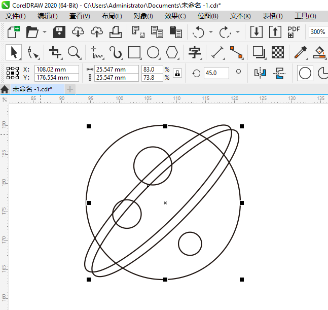Switch to the 未命名 -1.cdr document tab
The image size is (328, 310).
37,89
